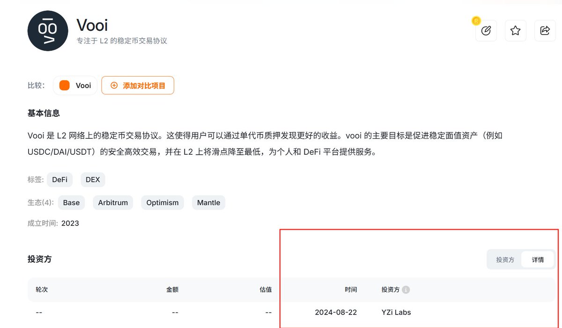562x328 pixels.
Task: Click the date 2024-08-22
Action: [x=336, y=312]
